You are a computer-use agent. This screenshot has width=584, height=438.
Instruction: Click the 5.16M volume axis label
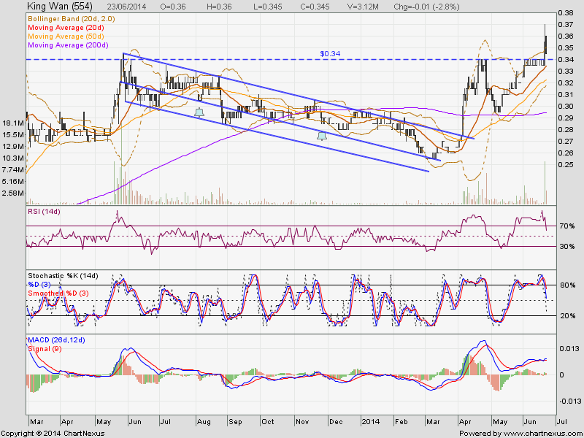[14, 181]
